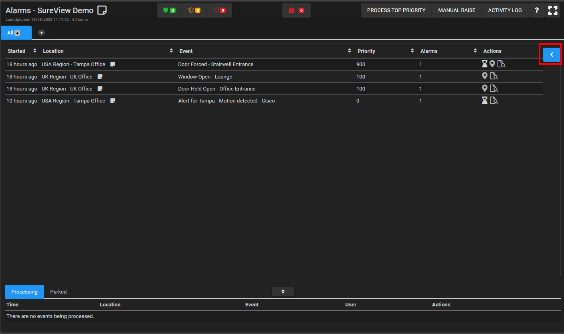This screenshot has width=564, height=334.
Task: Click 'USA Region - Tampa Office' in Door Forced row
Action: [x=73, y=64]
